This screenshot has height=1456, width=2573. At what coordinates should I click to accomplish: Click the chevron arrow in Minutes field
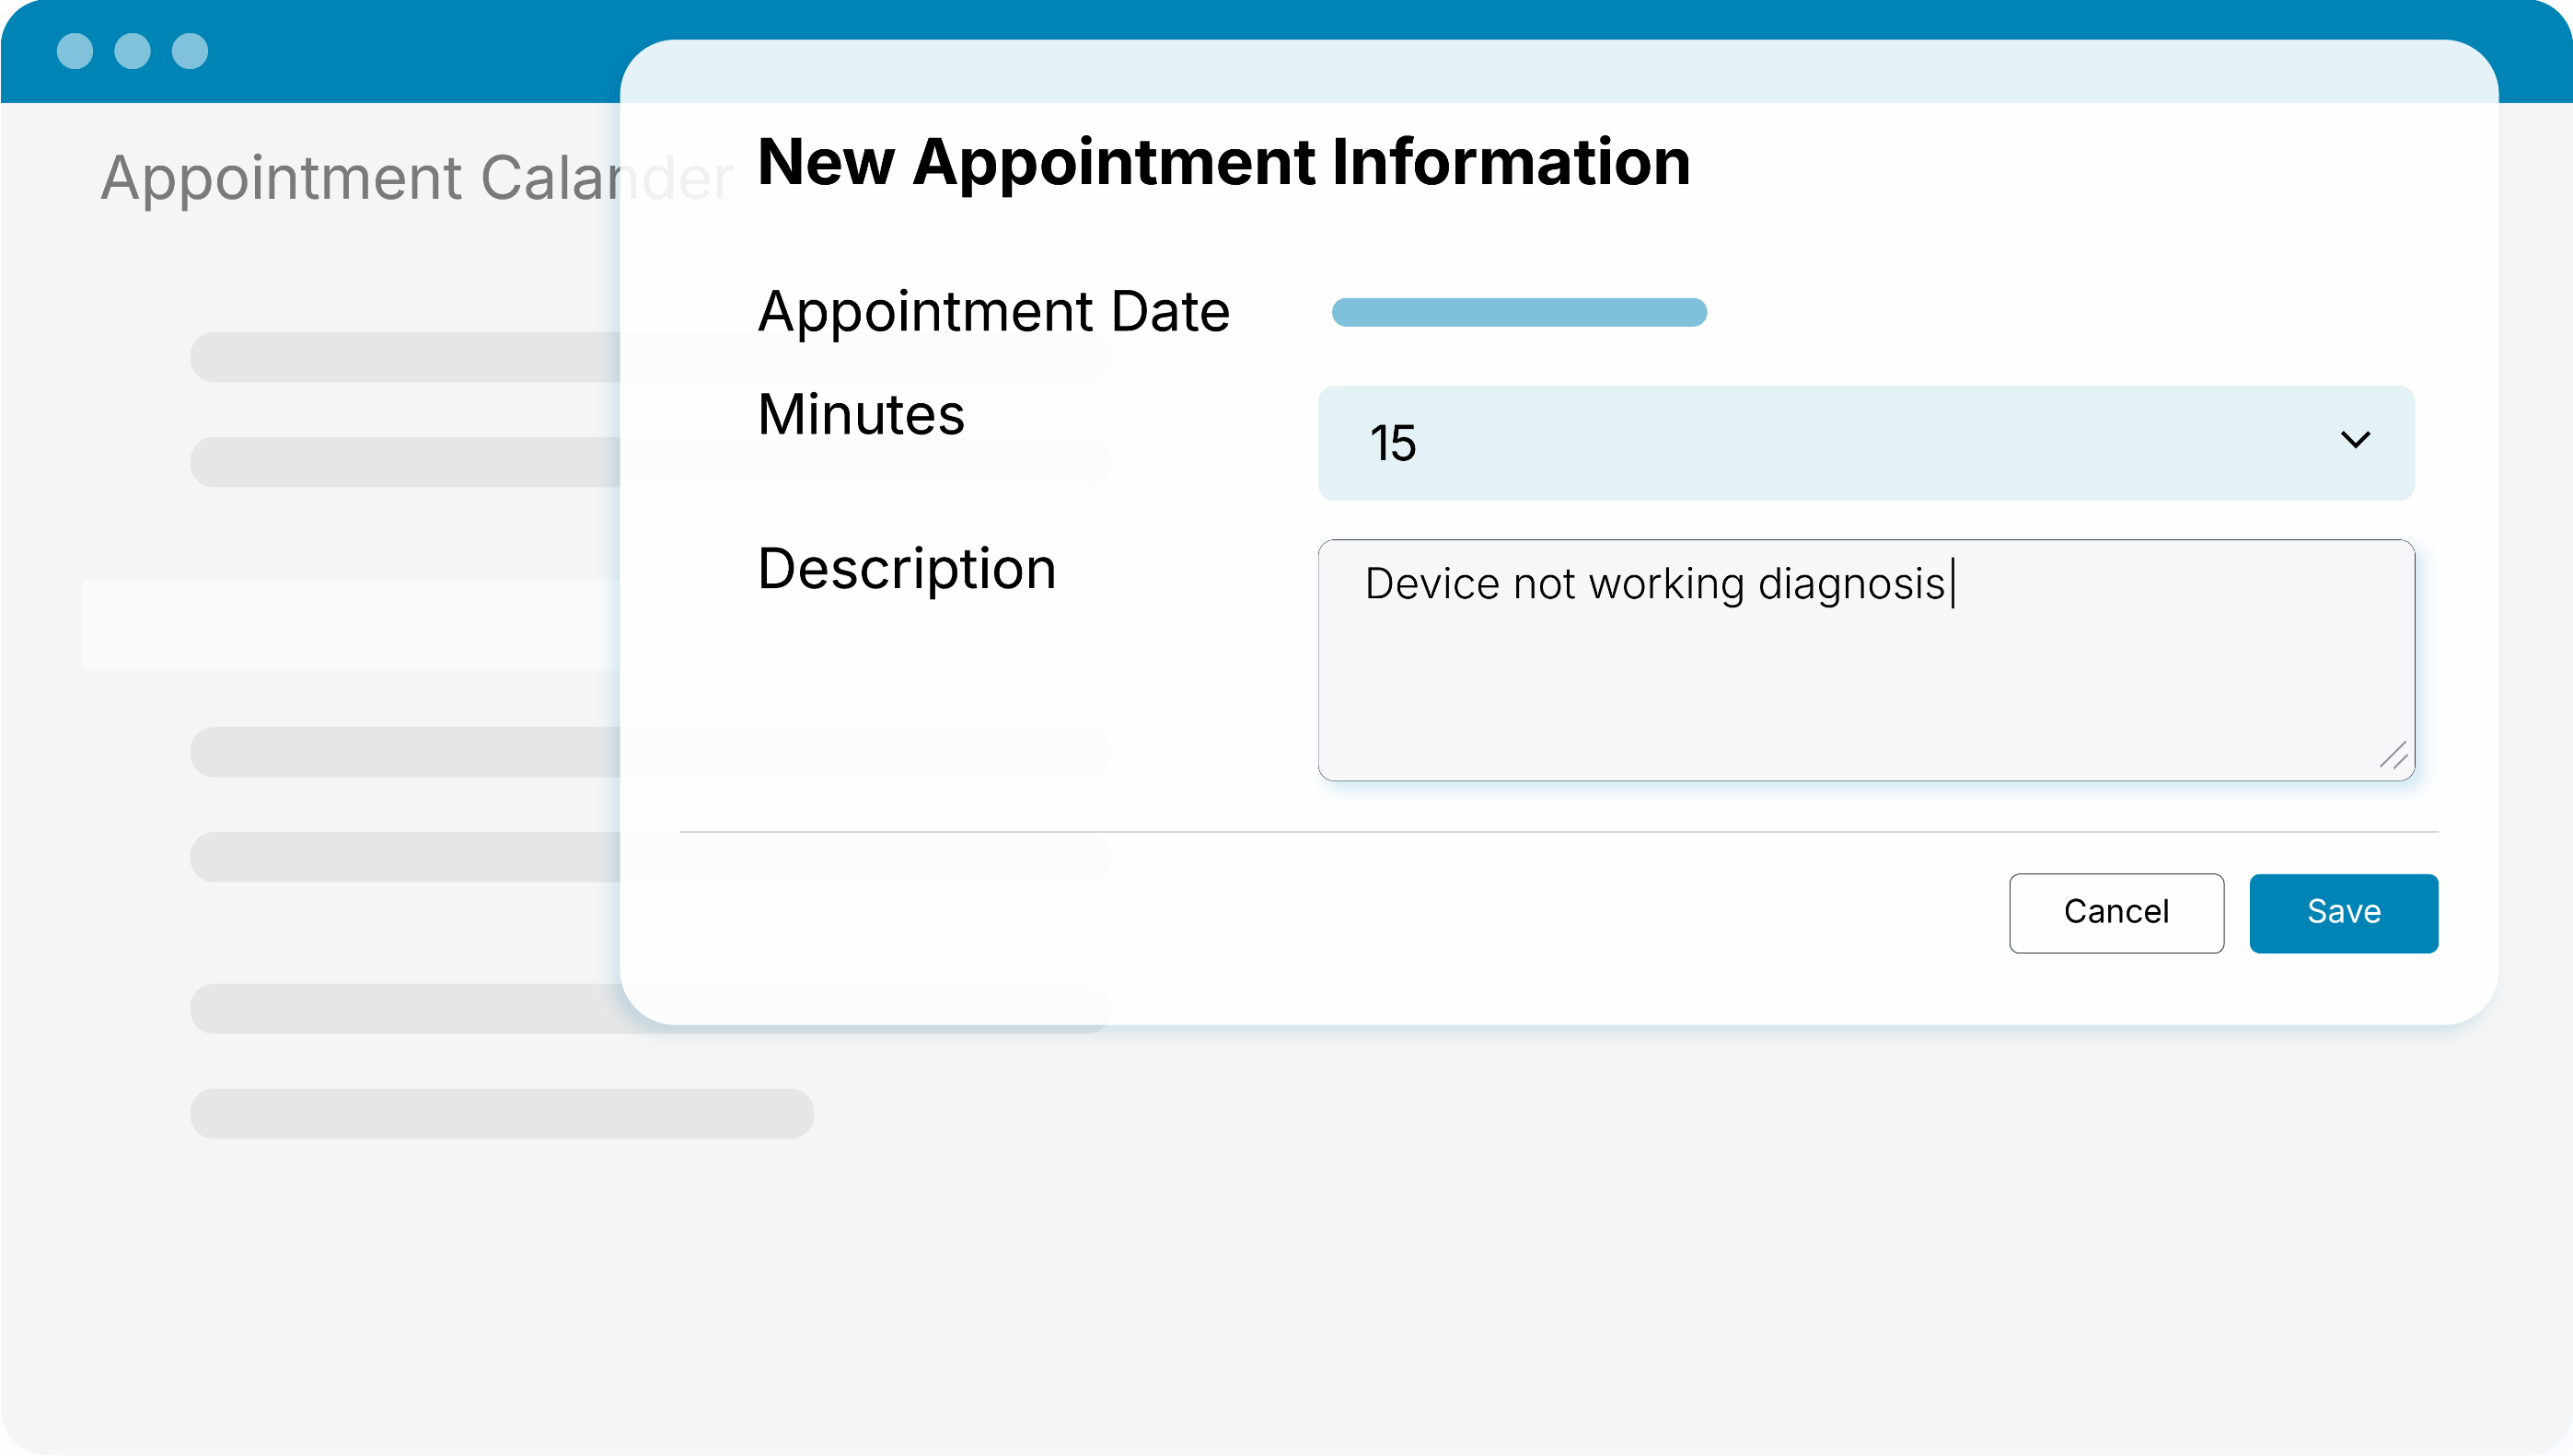pyautogui.click(x=2355, y=440)
